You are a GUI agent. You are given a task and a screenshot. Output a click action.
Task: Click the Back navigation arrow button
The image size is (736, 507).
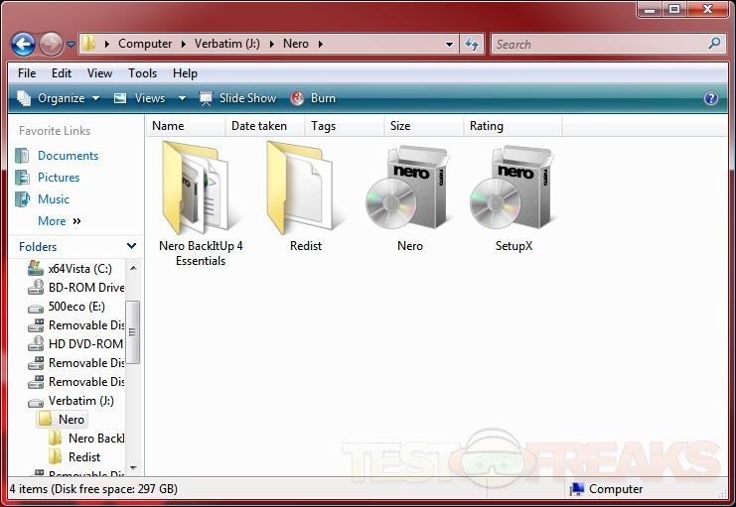[23, 44]
